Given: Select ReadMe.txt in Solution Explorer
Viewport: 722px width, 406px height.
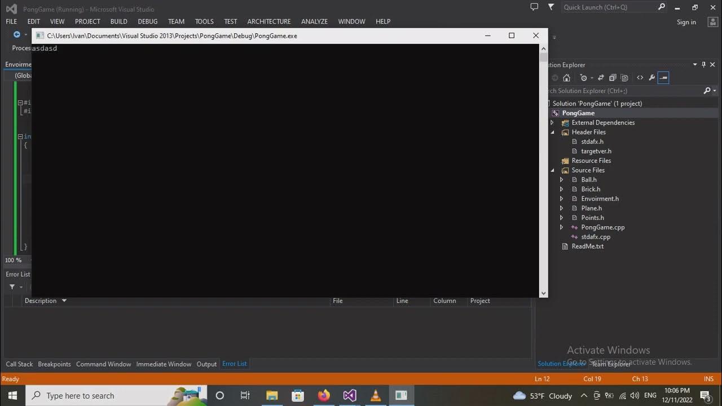Looking at the screenshot, I should 587,246.
